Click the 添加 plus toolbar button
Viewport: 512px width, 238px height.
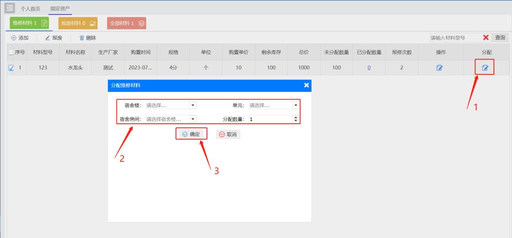[19, 38]
